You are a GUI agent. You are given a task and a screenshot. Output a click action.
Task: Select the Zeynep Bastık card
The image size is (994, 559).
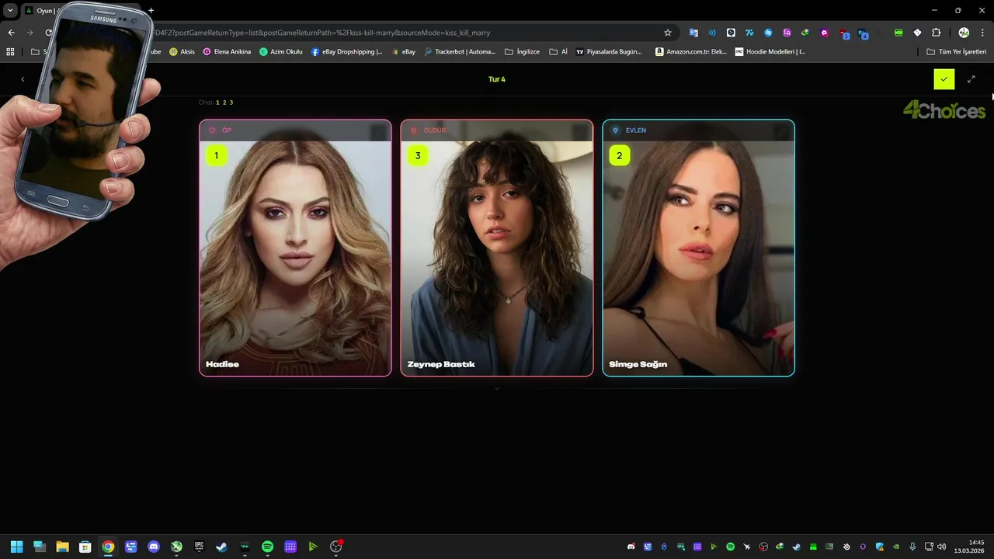click(x=497, y=248)
